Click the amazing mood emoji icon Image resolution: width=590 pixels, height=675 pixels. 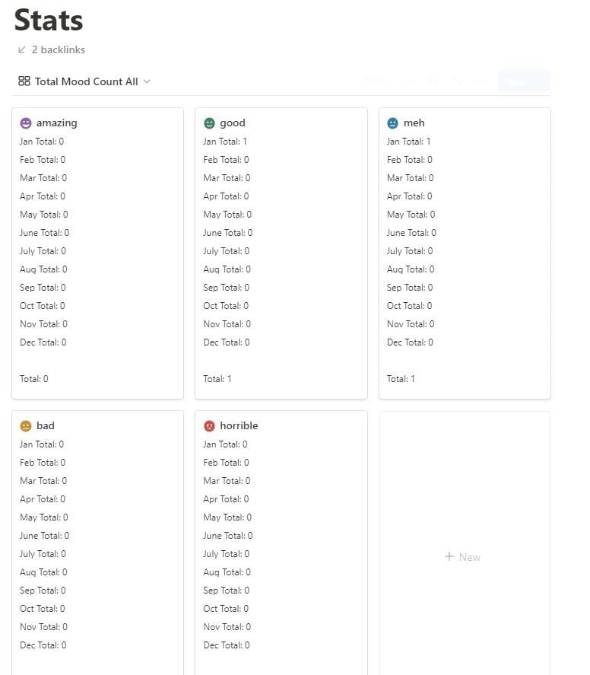click(x=26, y=123)
